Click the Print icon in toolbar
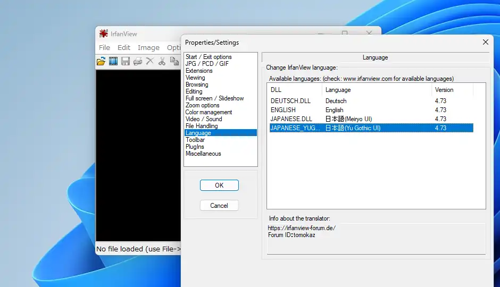 (x=138, y=61)
